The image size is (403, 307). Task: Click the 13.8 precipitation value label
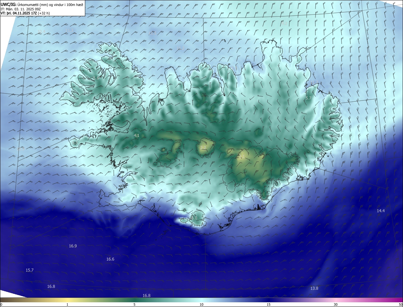[314, 288]
